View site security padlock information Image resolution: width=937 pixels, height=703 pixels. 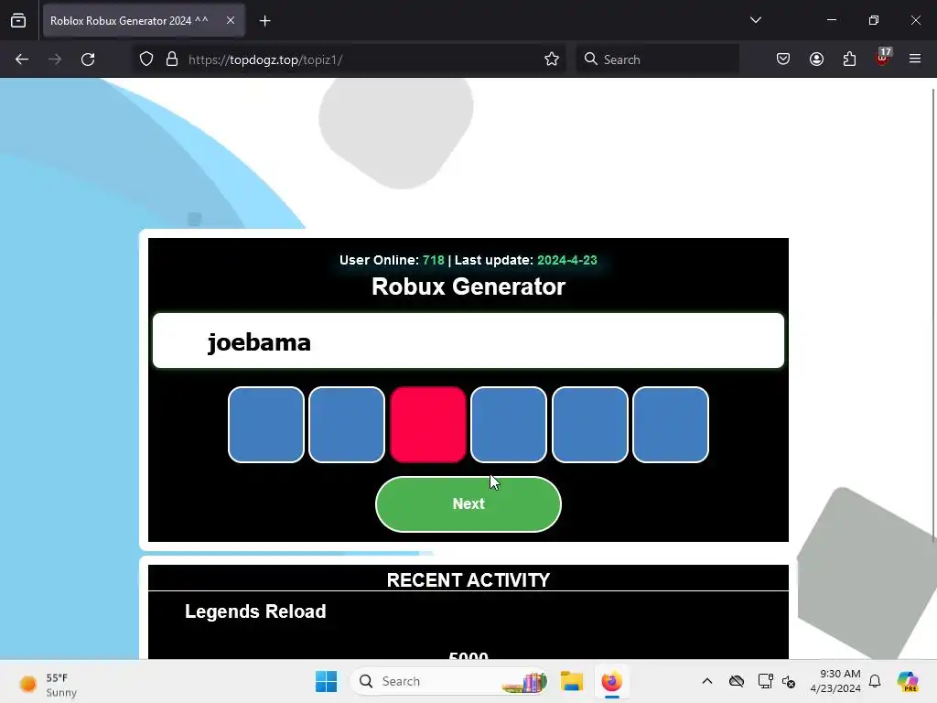(172, 59)
